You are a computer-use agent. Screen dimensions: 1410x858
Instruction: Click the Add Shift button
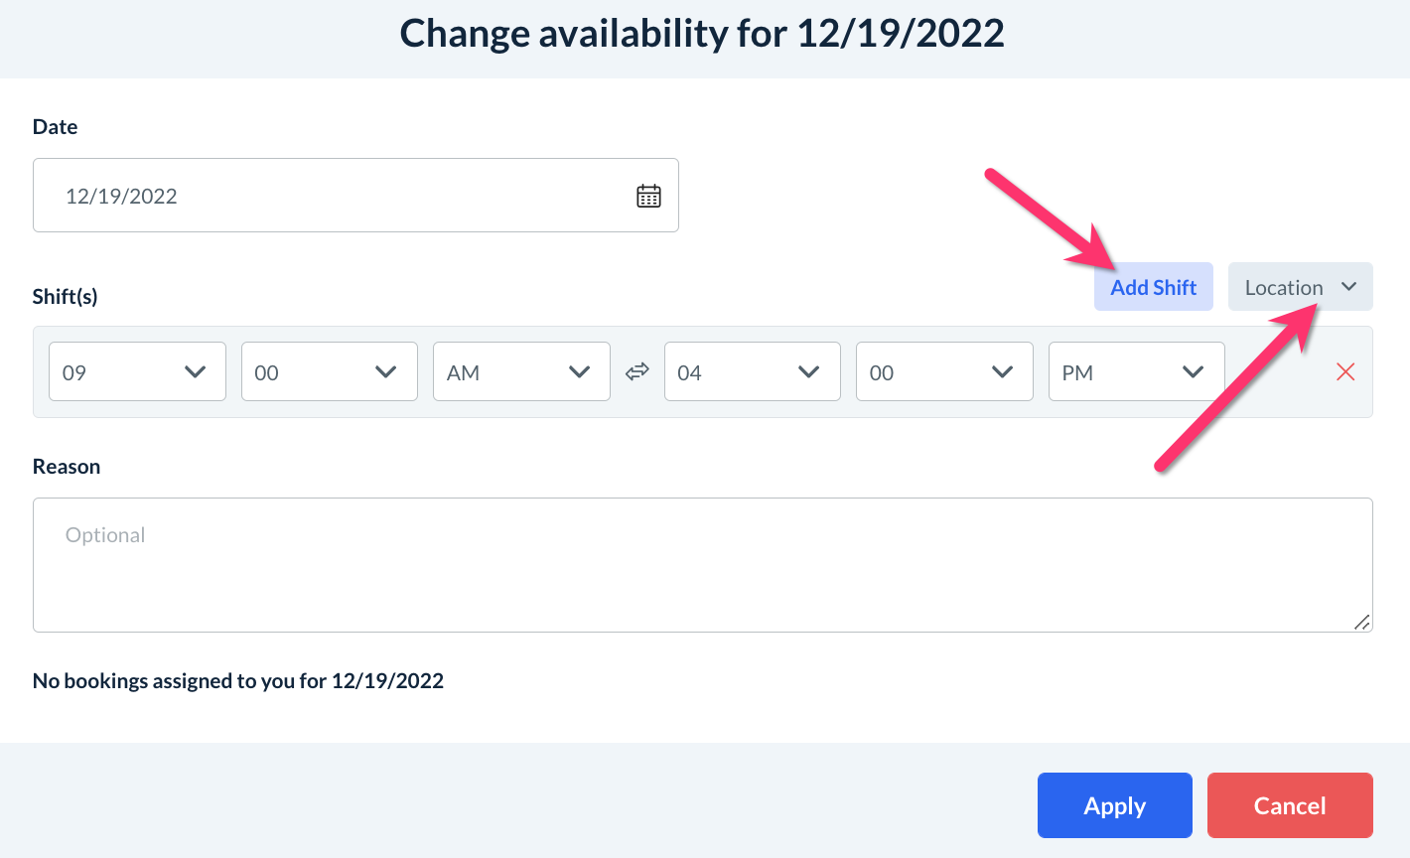click(1153, 287)
